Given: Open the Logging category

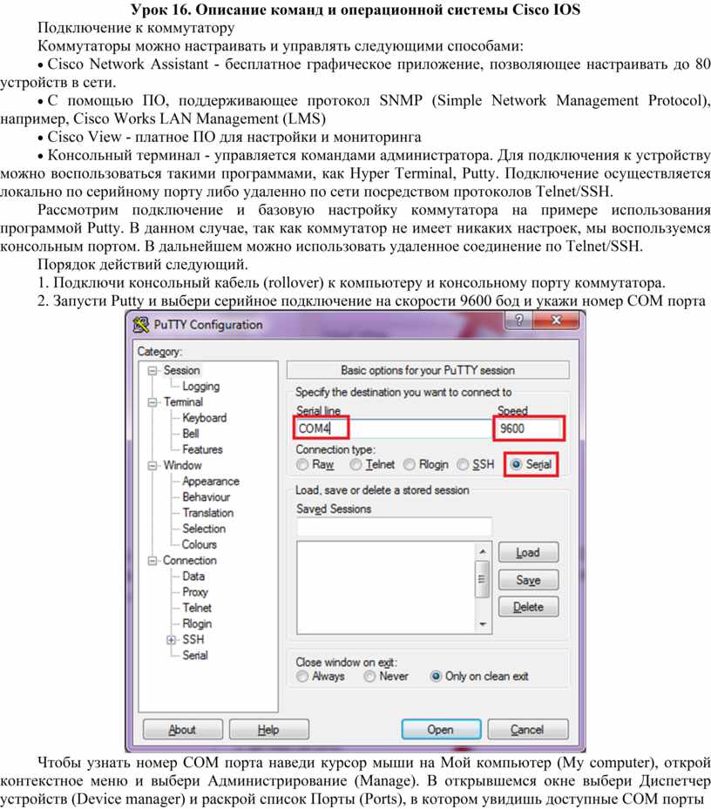Looking at the screenshot, I should click(x=201, y=387).
